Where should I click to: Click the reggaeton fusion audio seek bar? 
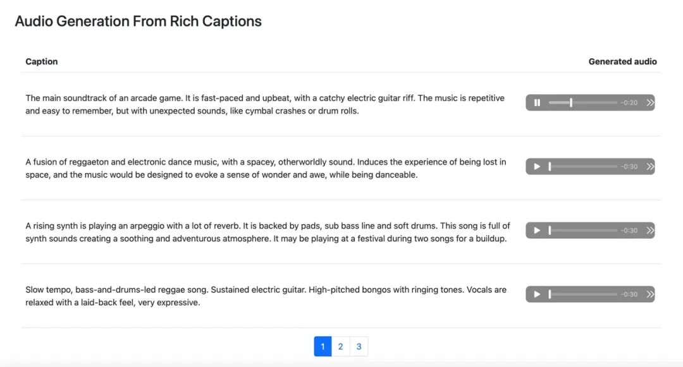[582, 167]
